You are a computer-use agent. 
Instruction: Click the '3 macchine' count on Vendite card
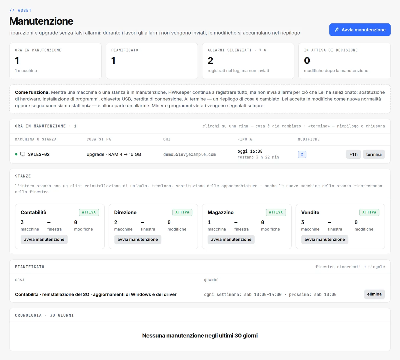tap(310, 225)
